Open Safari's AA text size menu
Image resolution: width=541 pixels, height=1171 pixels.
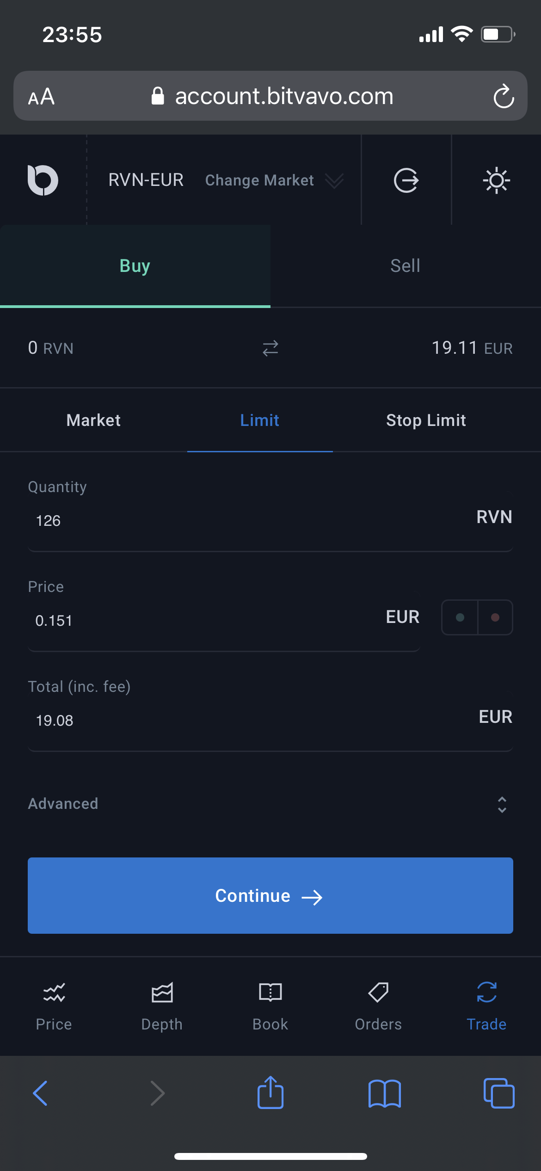[42, 97]
